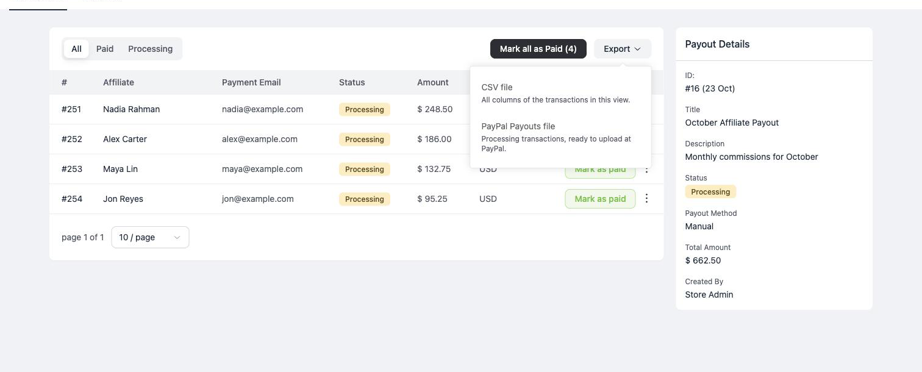Mark Jon Reyes transaction as paid
The height and width of the screenshot is (372, 922).
[600, 199]
